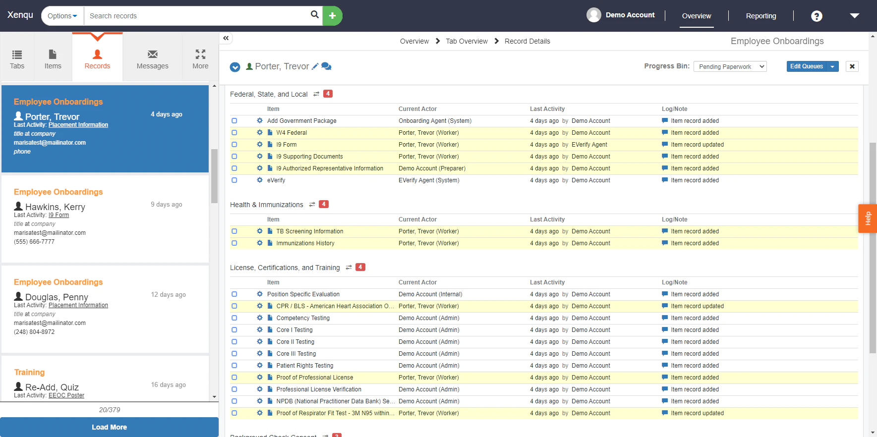Expand the Options dropdown in search bar
The image size is (877, 437).
(62, 16)
